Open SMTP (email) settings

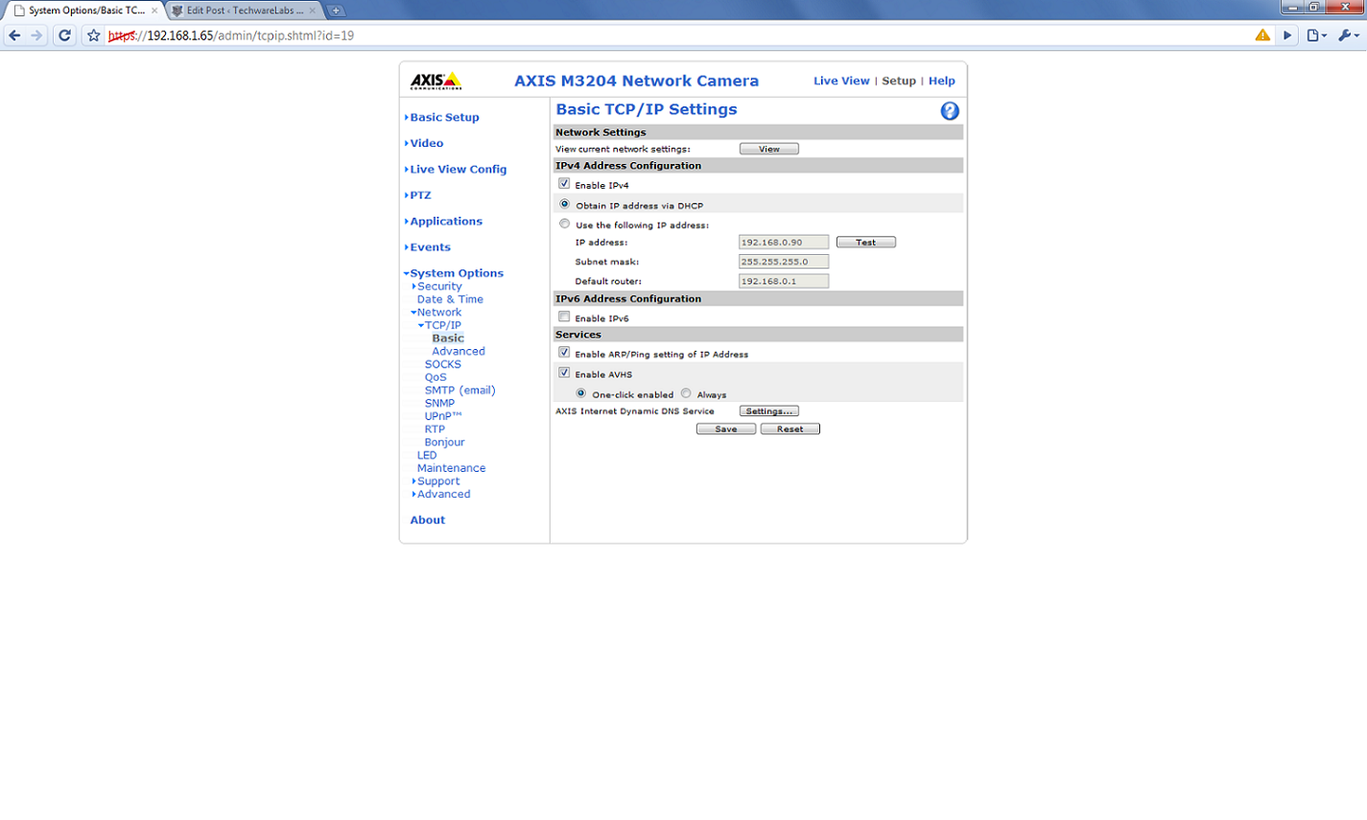tap(460, 390)
